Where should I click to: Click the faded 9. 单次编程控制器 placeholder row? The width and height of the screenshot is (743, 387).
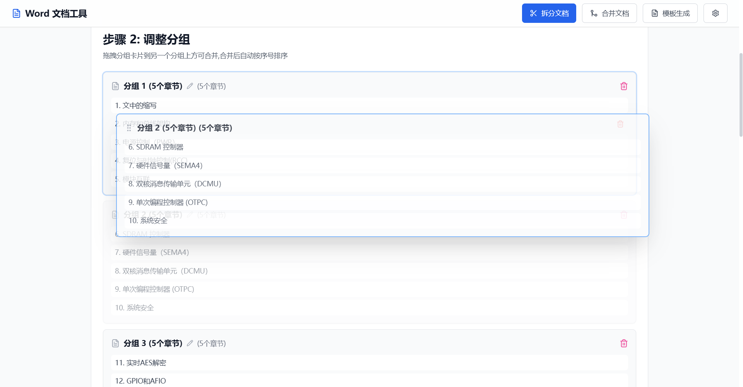369,289
